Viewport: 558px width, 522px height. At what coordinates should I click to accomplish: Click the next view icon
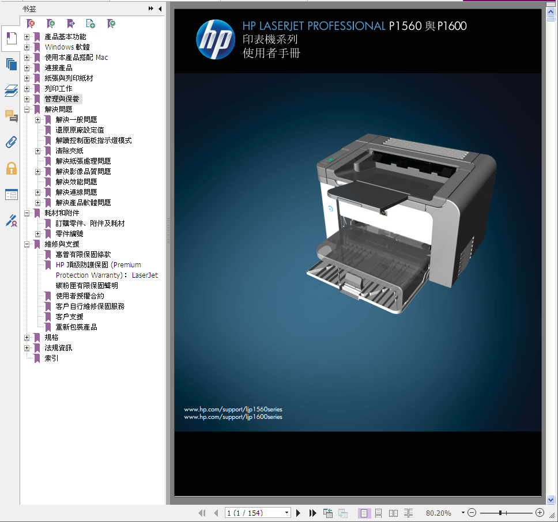(343, 513)
